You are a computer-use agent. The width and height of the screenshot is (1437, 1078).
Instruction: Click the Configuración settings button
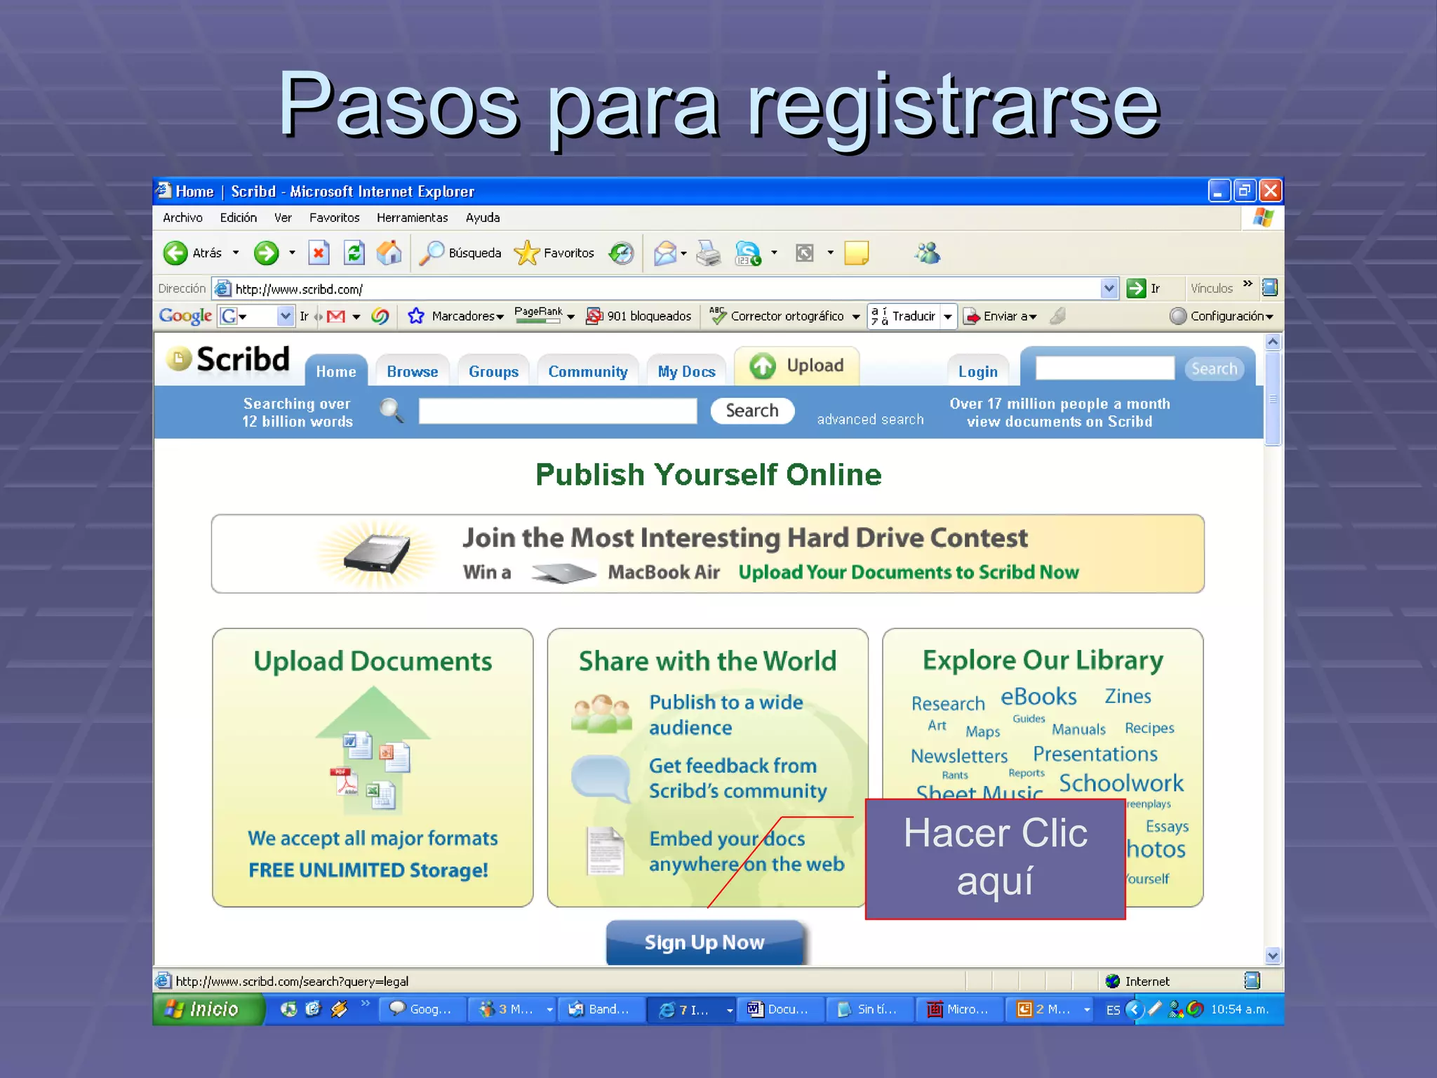tap(1222, 316)
